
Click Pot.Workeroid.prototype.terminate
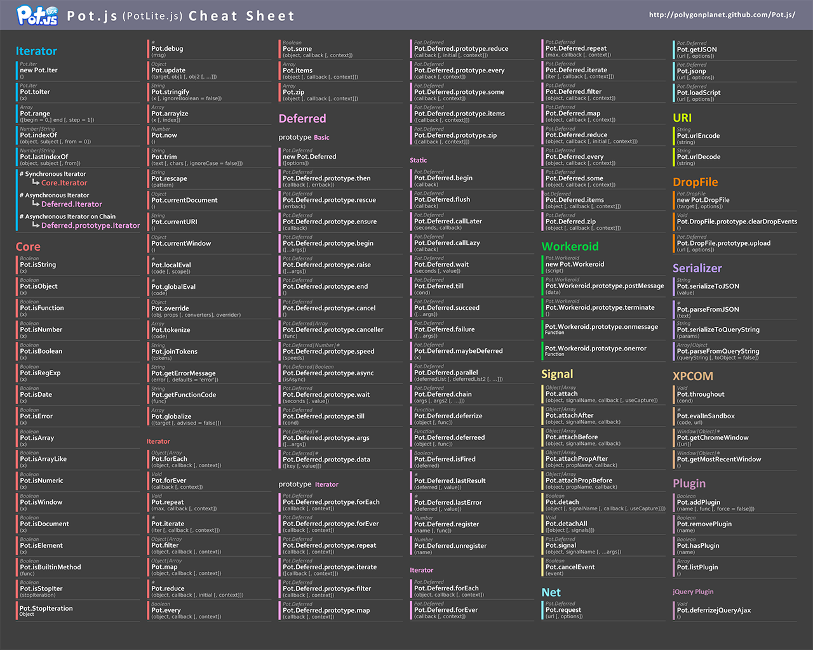click(x=605, y=307)
